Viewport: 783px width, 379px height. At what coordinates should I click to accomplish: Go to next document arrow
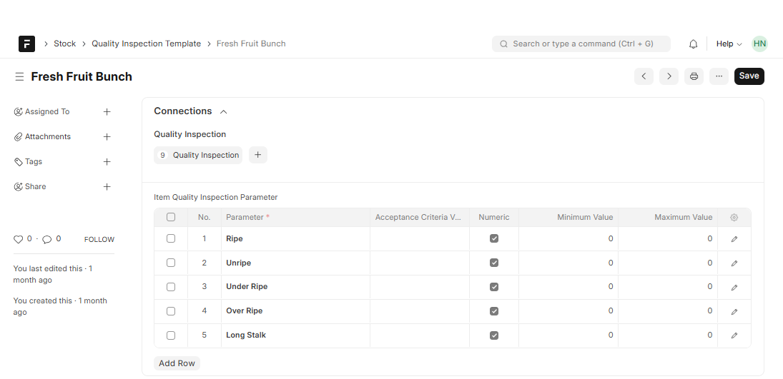pos(669,76)
